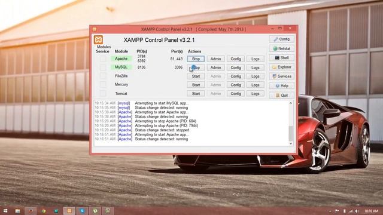Open FileZilla Logs menu
The image size is (383, 215).
click(256, 76)
